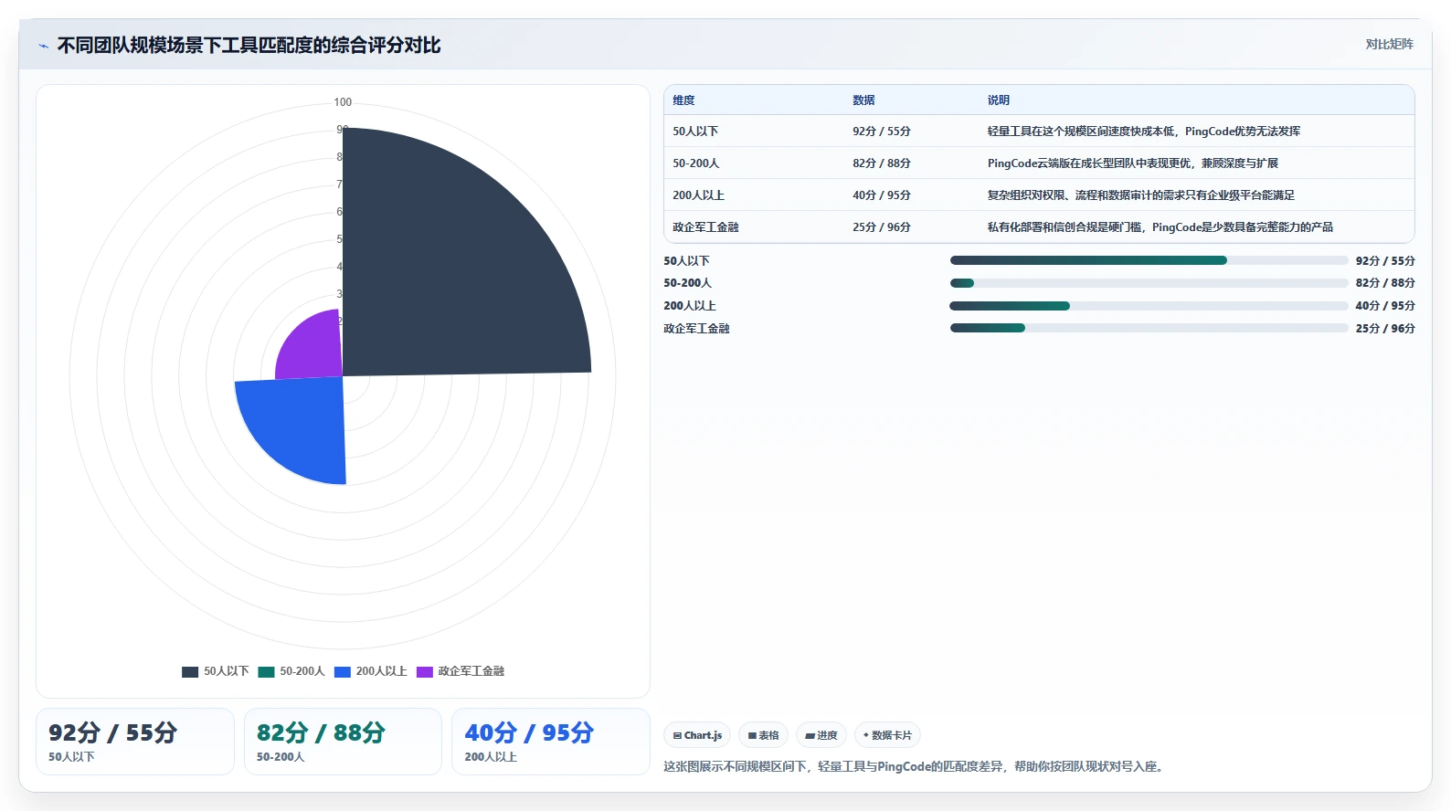Click the chart title 不同团队规模场景下工具匹配度

249,45
